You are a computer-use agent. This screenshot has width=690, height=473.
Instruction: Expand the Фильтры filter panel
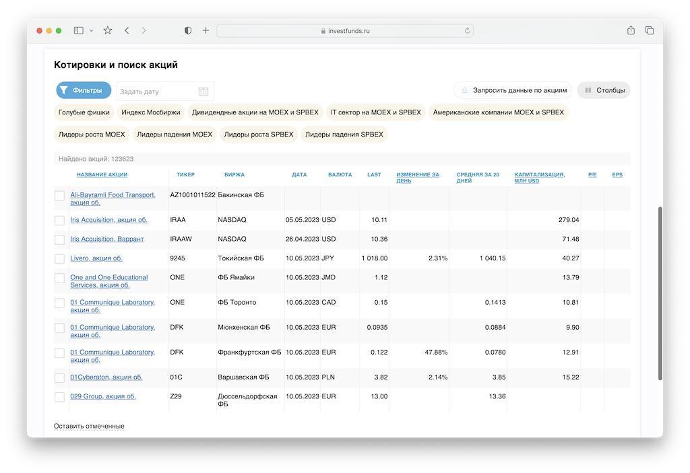coord(84,90)
